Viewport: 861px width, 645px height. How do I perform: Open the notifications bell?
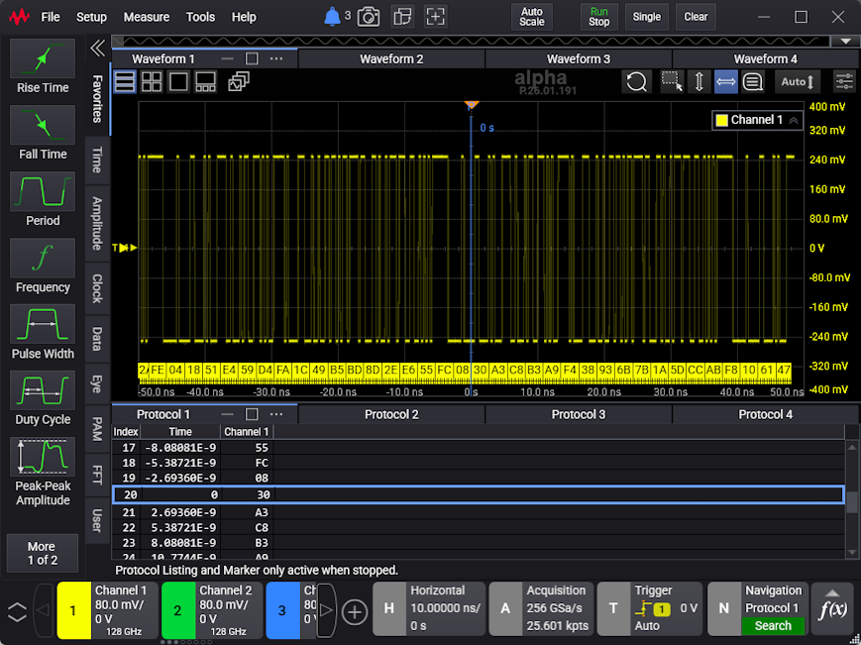click(332, 17)
